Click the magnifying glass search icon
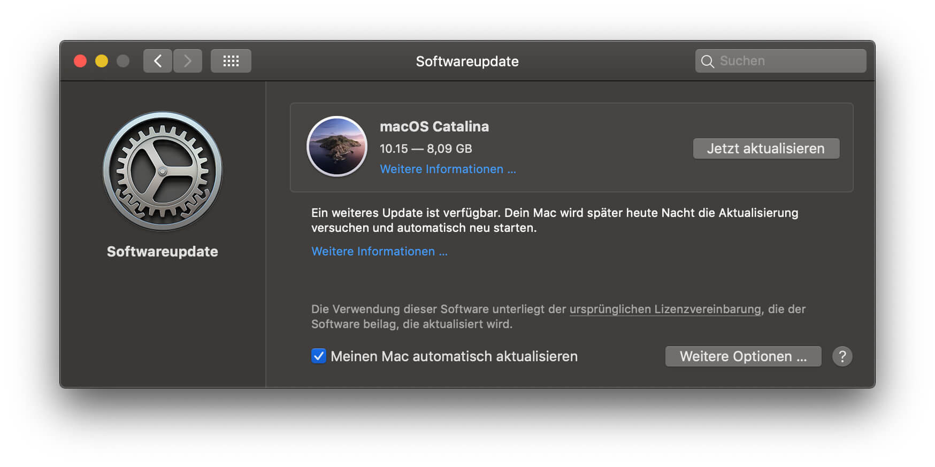Screen dimensions: 935x467 [x=707, y=61]
